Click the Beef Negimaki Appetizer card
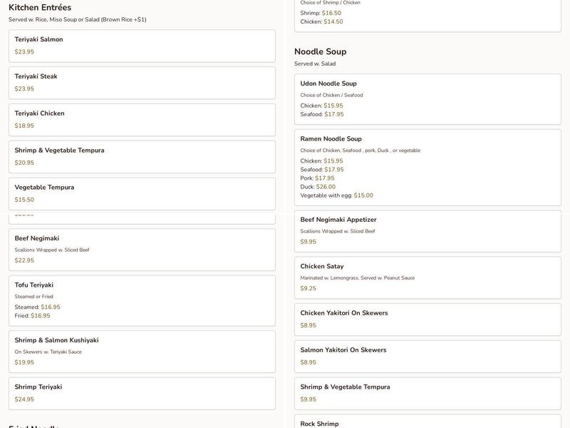Image resolution: width=570 pixels, height=428 pixels. (427, 231)
